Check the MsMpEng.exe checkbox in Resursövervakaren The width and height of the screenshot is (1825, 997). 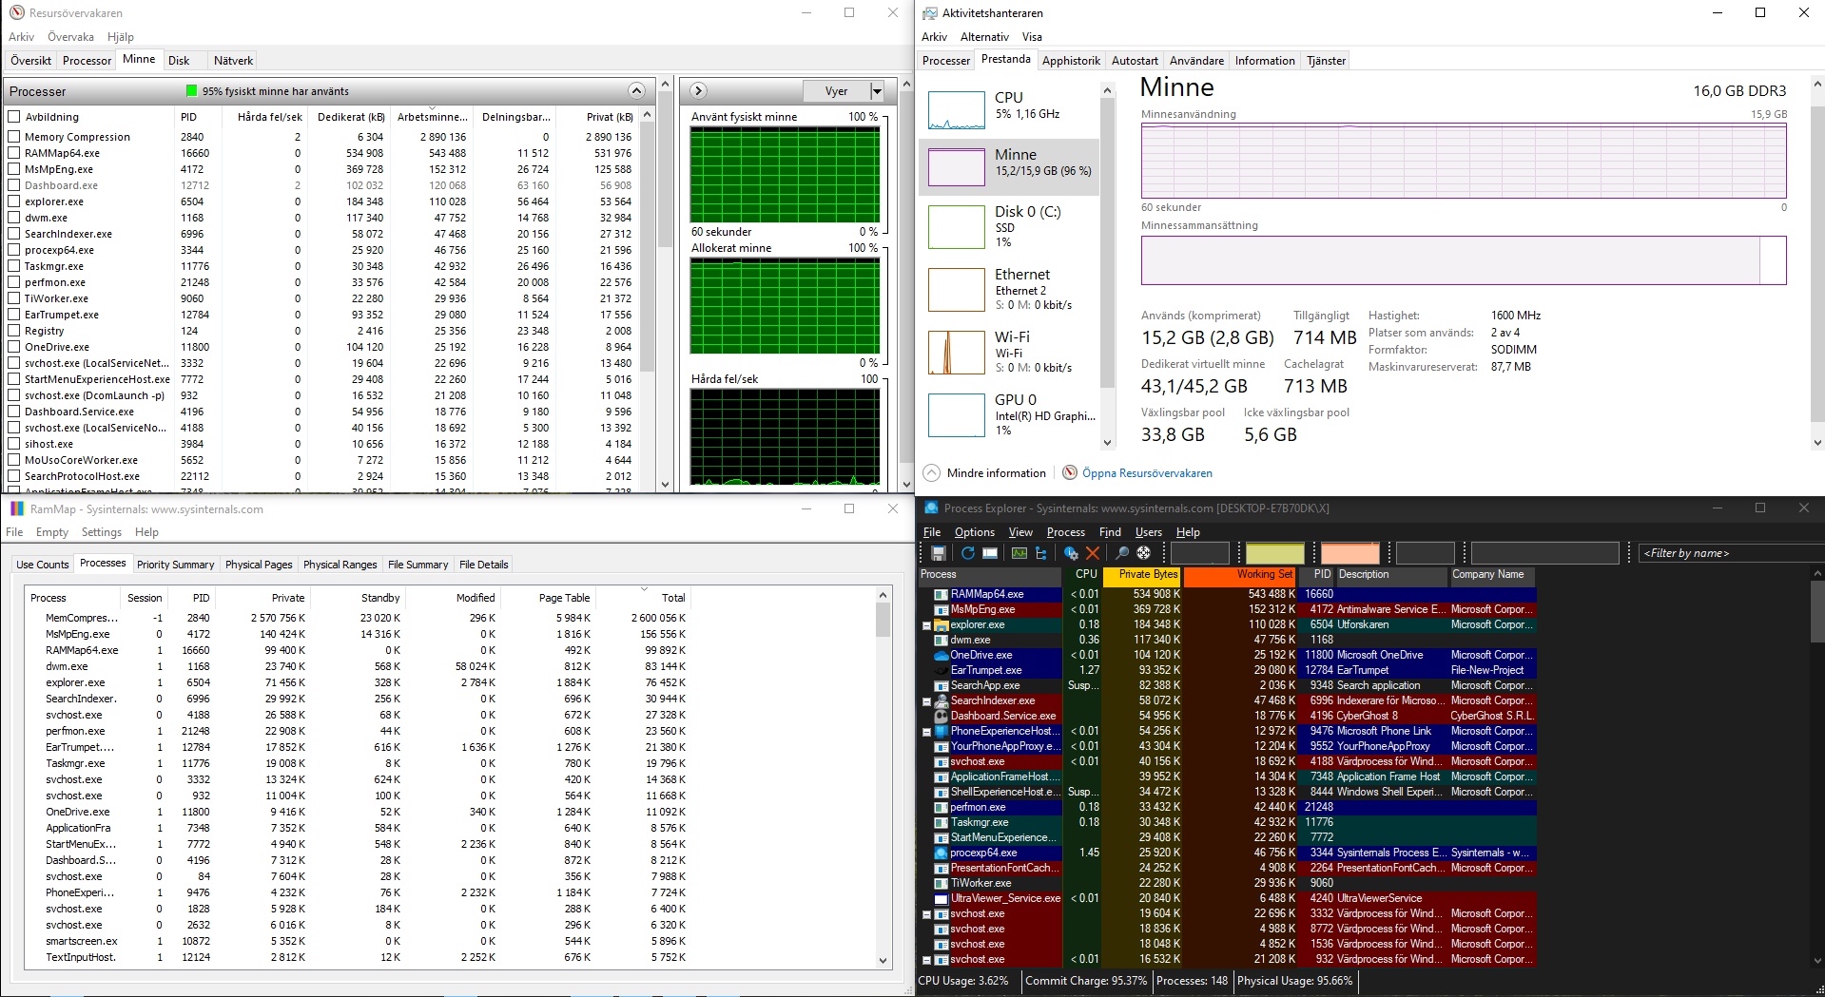point(14,169)
